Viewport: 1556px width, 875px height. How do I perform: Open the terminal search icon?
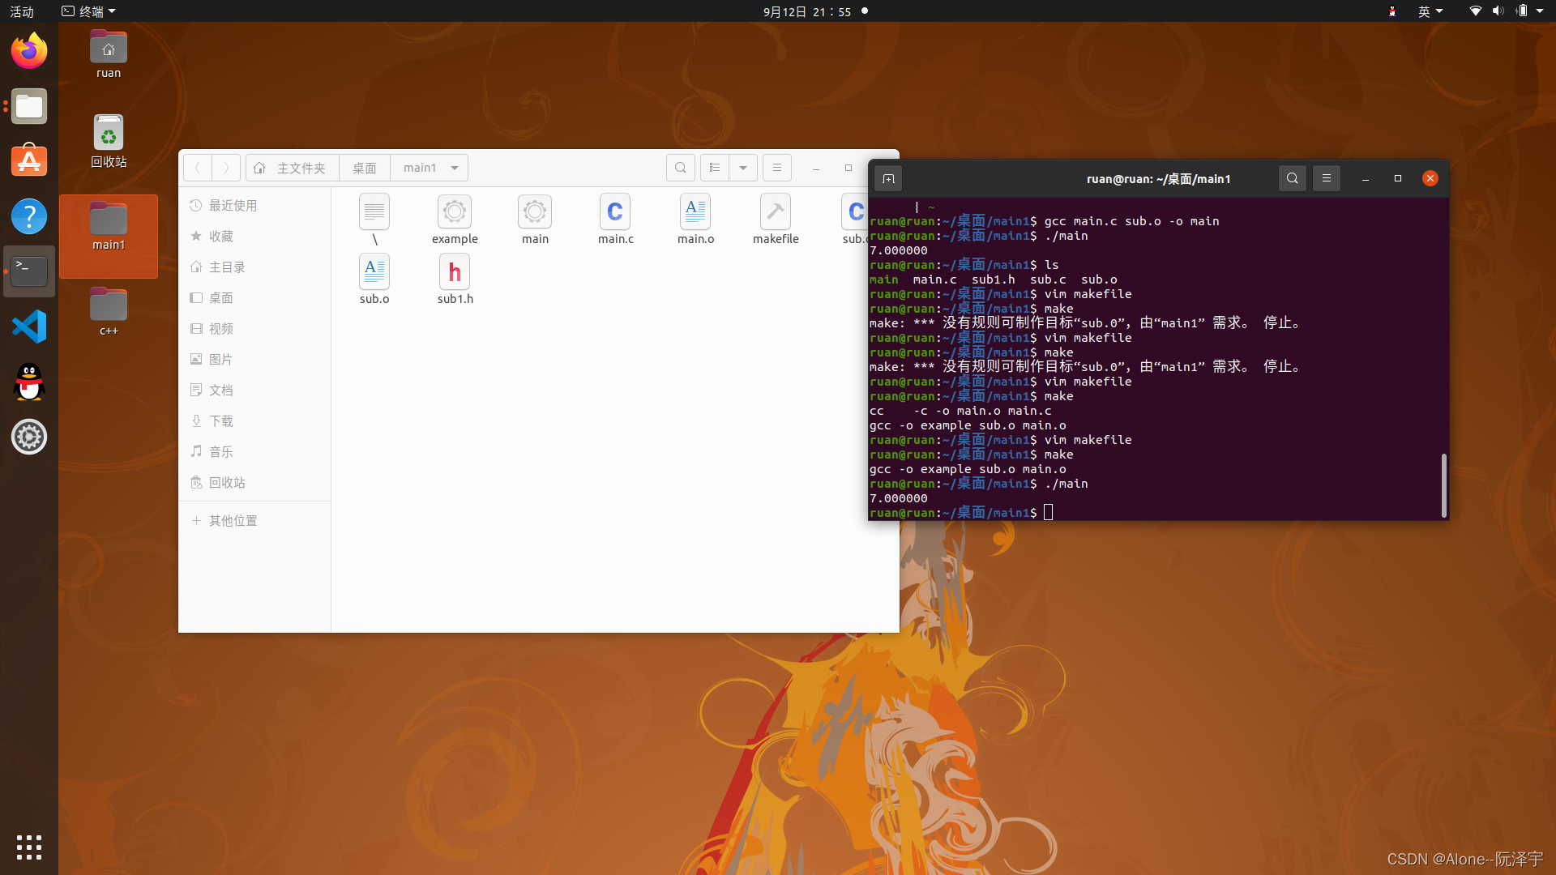coord(1292,178)
